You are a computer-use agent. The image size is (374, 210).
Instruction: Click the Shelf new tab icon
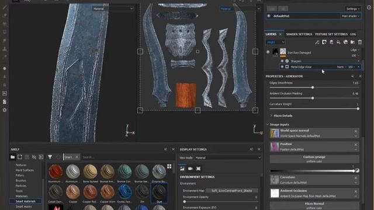(20, 157)
